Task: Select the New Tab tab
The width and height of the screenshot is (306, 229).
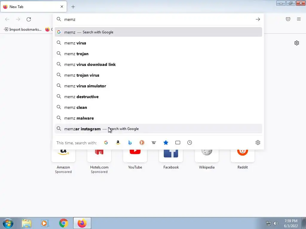Action: 33,7
